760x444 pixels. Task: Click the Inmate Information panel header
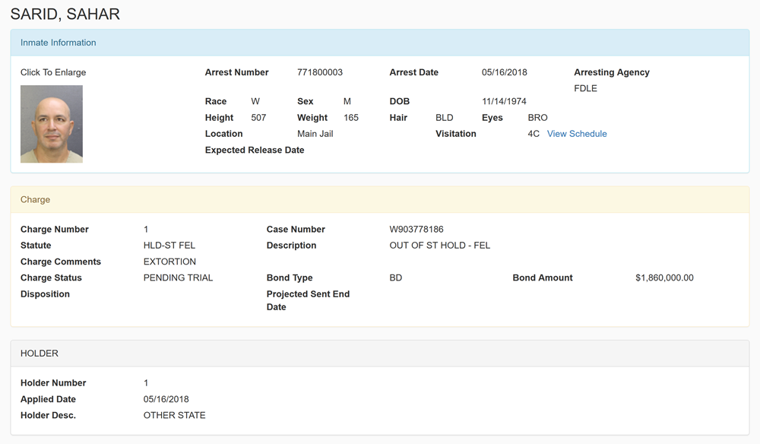380,43
